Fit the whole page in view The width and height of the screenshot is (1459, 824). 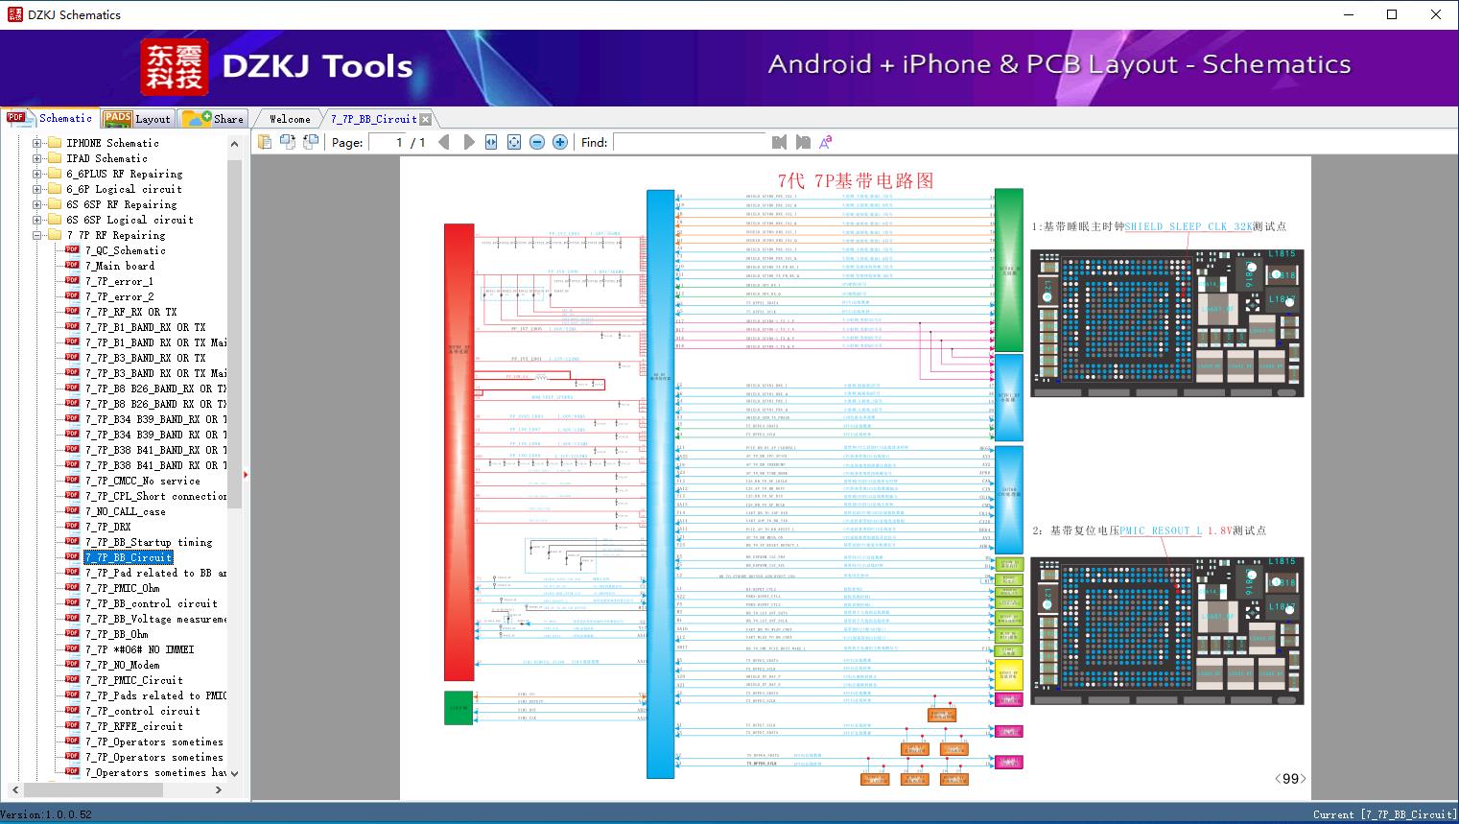click(x=514, y=142)
